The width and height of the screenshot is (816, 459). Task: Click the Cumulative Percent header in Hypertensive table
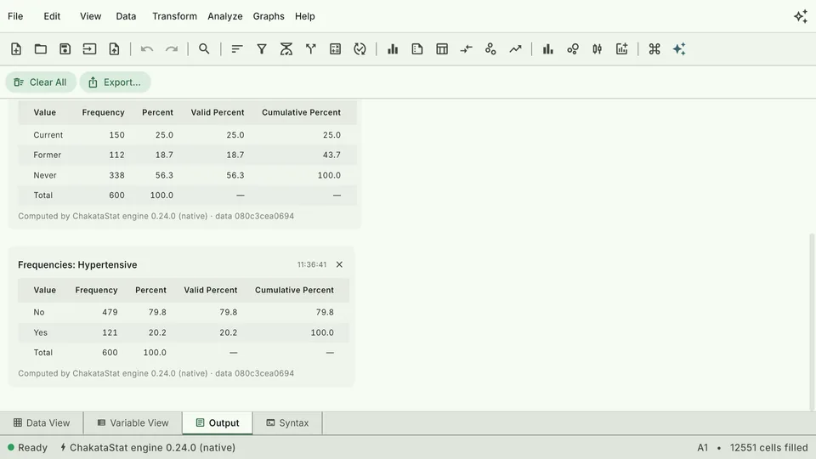pos(294,290)
